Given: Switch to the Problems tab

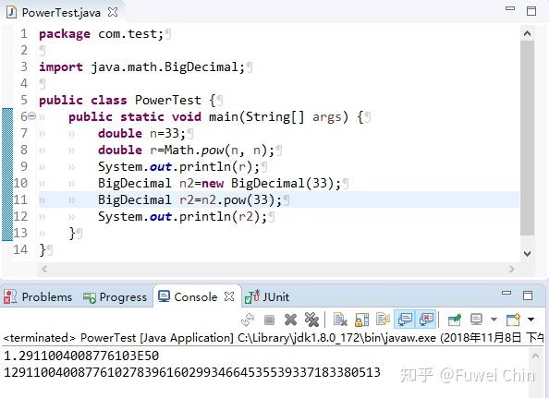Looking at the screenshot, I should 38,297.
